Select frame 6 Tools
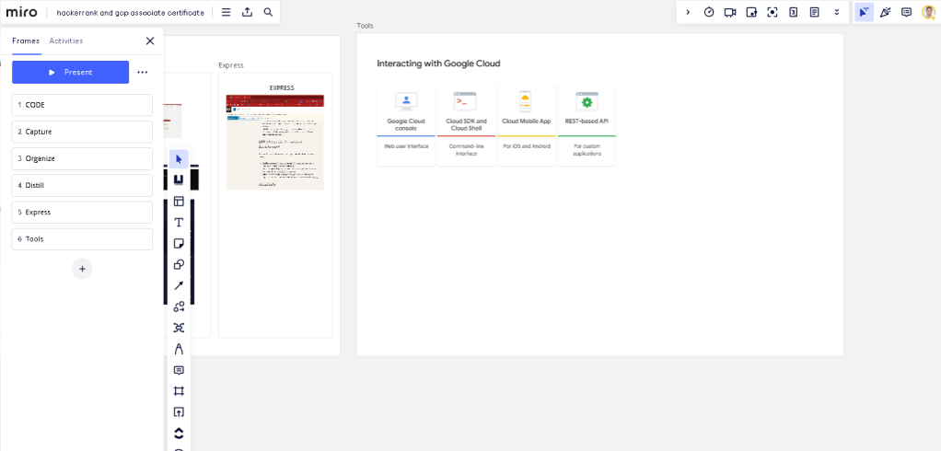Image resolution: width=941 pixels, height=451 pixels. click(x=82, y=238)
